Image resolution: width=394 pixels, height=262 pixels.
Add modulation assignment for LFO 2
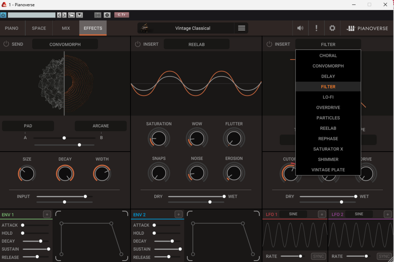tap(387, 214)
